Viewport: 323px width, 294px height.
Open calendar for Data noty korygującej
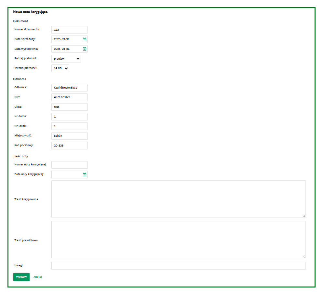84,175
